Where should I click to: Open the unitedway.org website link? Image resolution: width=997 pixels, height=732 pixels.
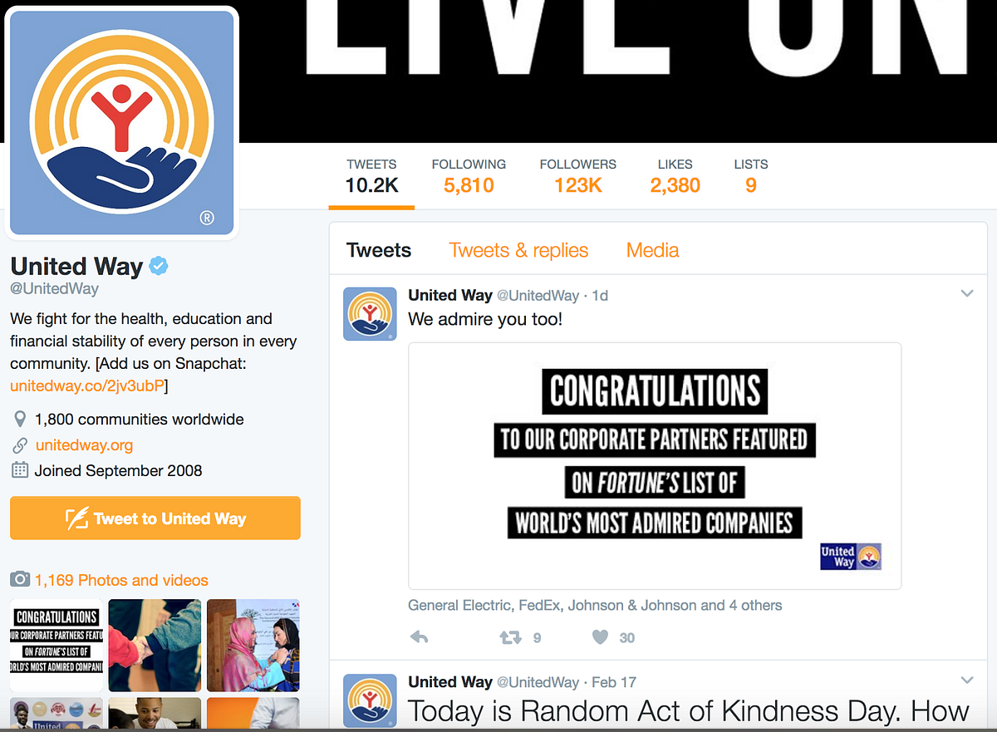(84, 445)
